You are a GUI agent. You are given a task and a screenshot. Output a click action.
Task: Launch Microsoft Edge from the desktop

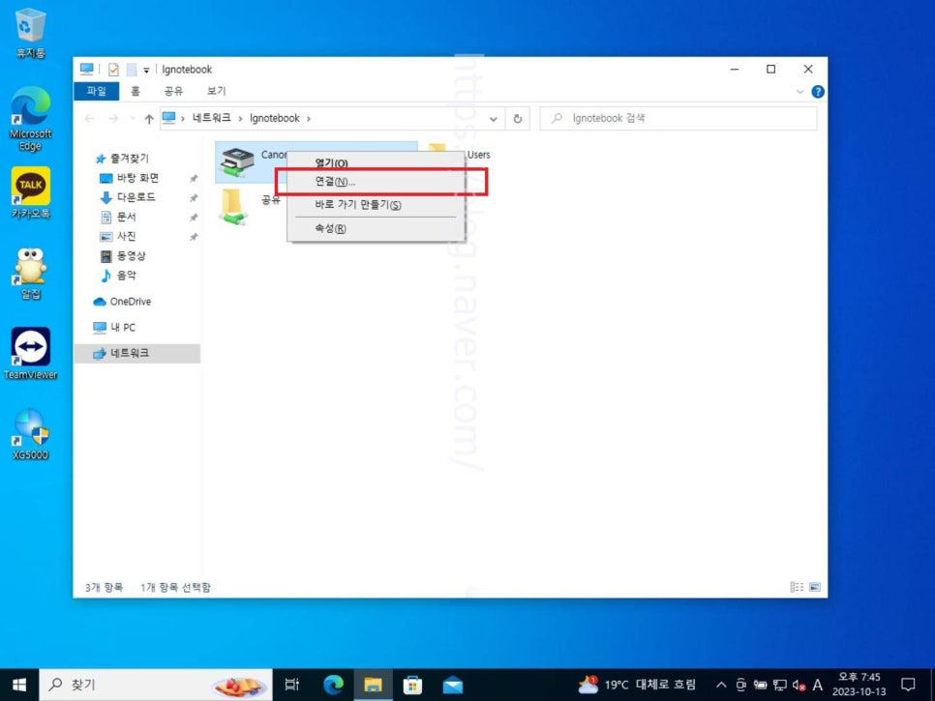point(30,118)
